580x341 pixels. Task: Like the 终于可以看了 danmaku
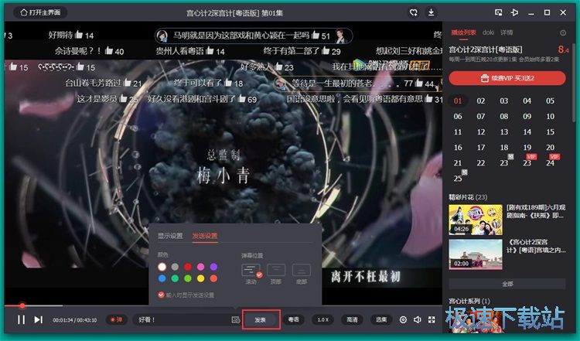(x=228, y=83)
